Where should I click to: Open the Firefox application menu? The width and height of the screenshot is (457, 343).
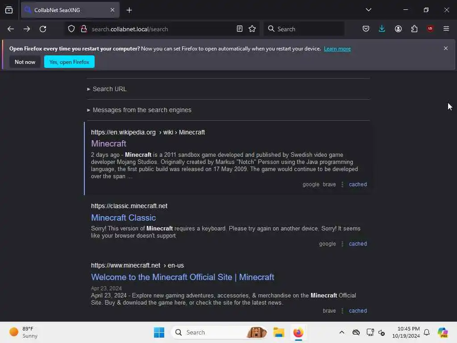[446, 29]
